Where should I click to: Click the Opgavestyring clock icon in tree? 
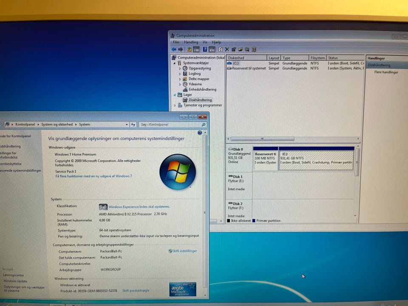(185, 68)
